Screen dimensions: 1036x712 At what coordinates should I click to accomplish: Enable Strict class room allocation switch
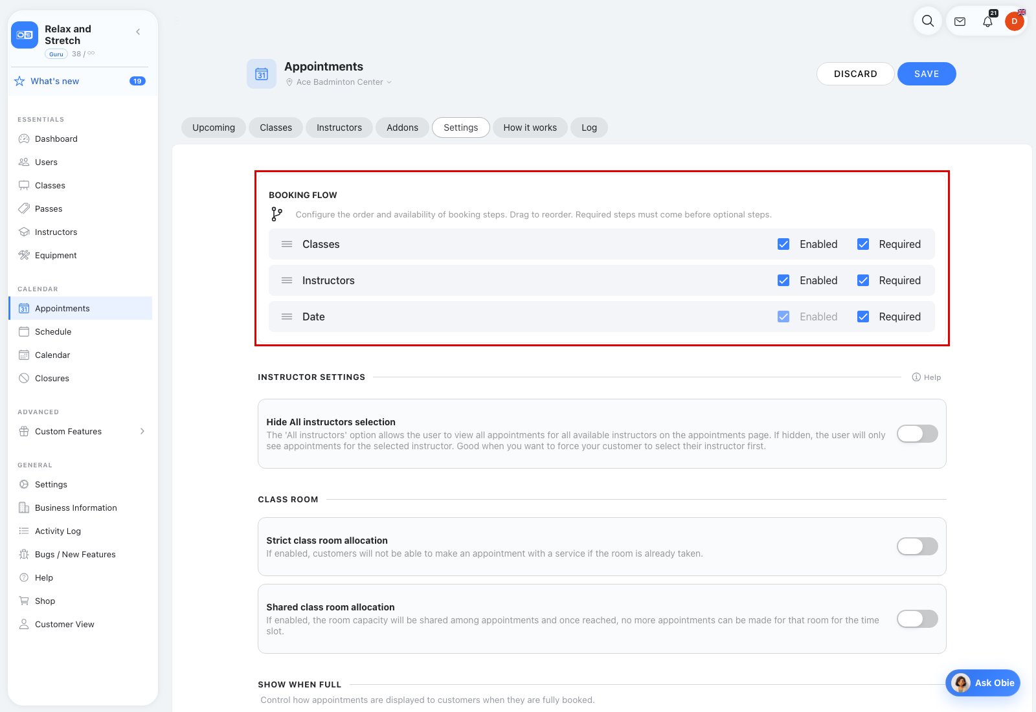coord(918,546)
